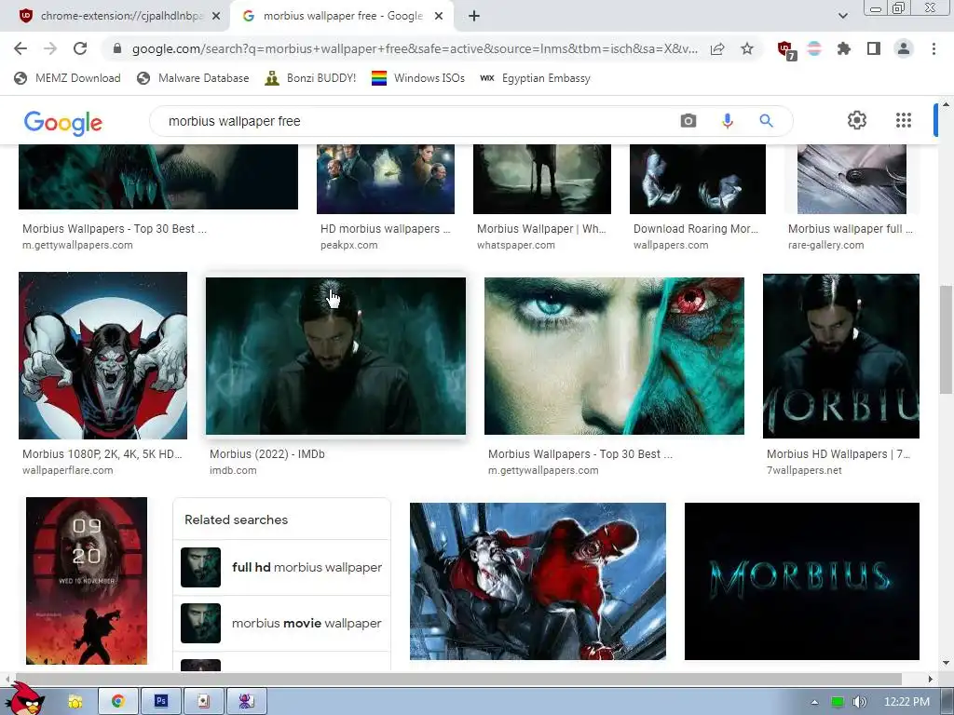Expand the tab search dropdown arrow
This screenshot has width=954, height=715.
(x=842, y=16)
